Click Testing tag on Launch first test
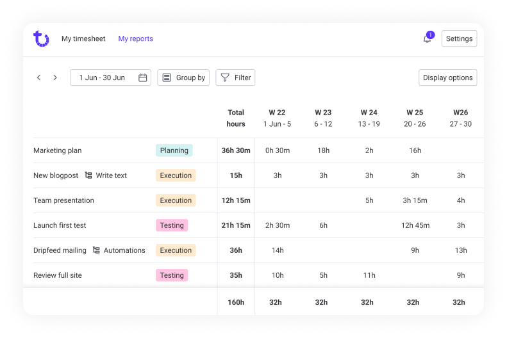Screen dimensions: 507x338 tap(172, 225)
